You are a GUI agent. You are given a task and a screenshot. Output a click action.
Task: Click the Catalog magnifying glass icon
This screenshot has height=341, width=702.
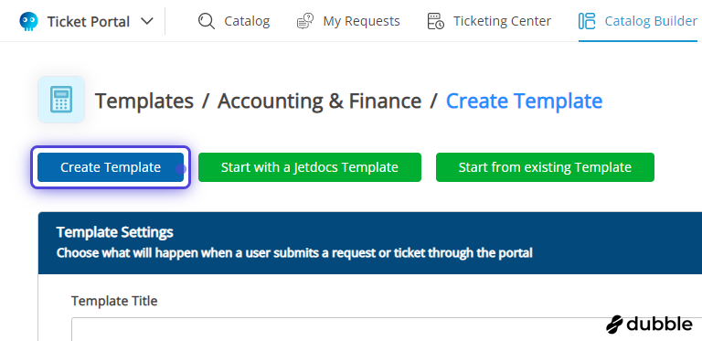207,21
